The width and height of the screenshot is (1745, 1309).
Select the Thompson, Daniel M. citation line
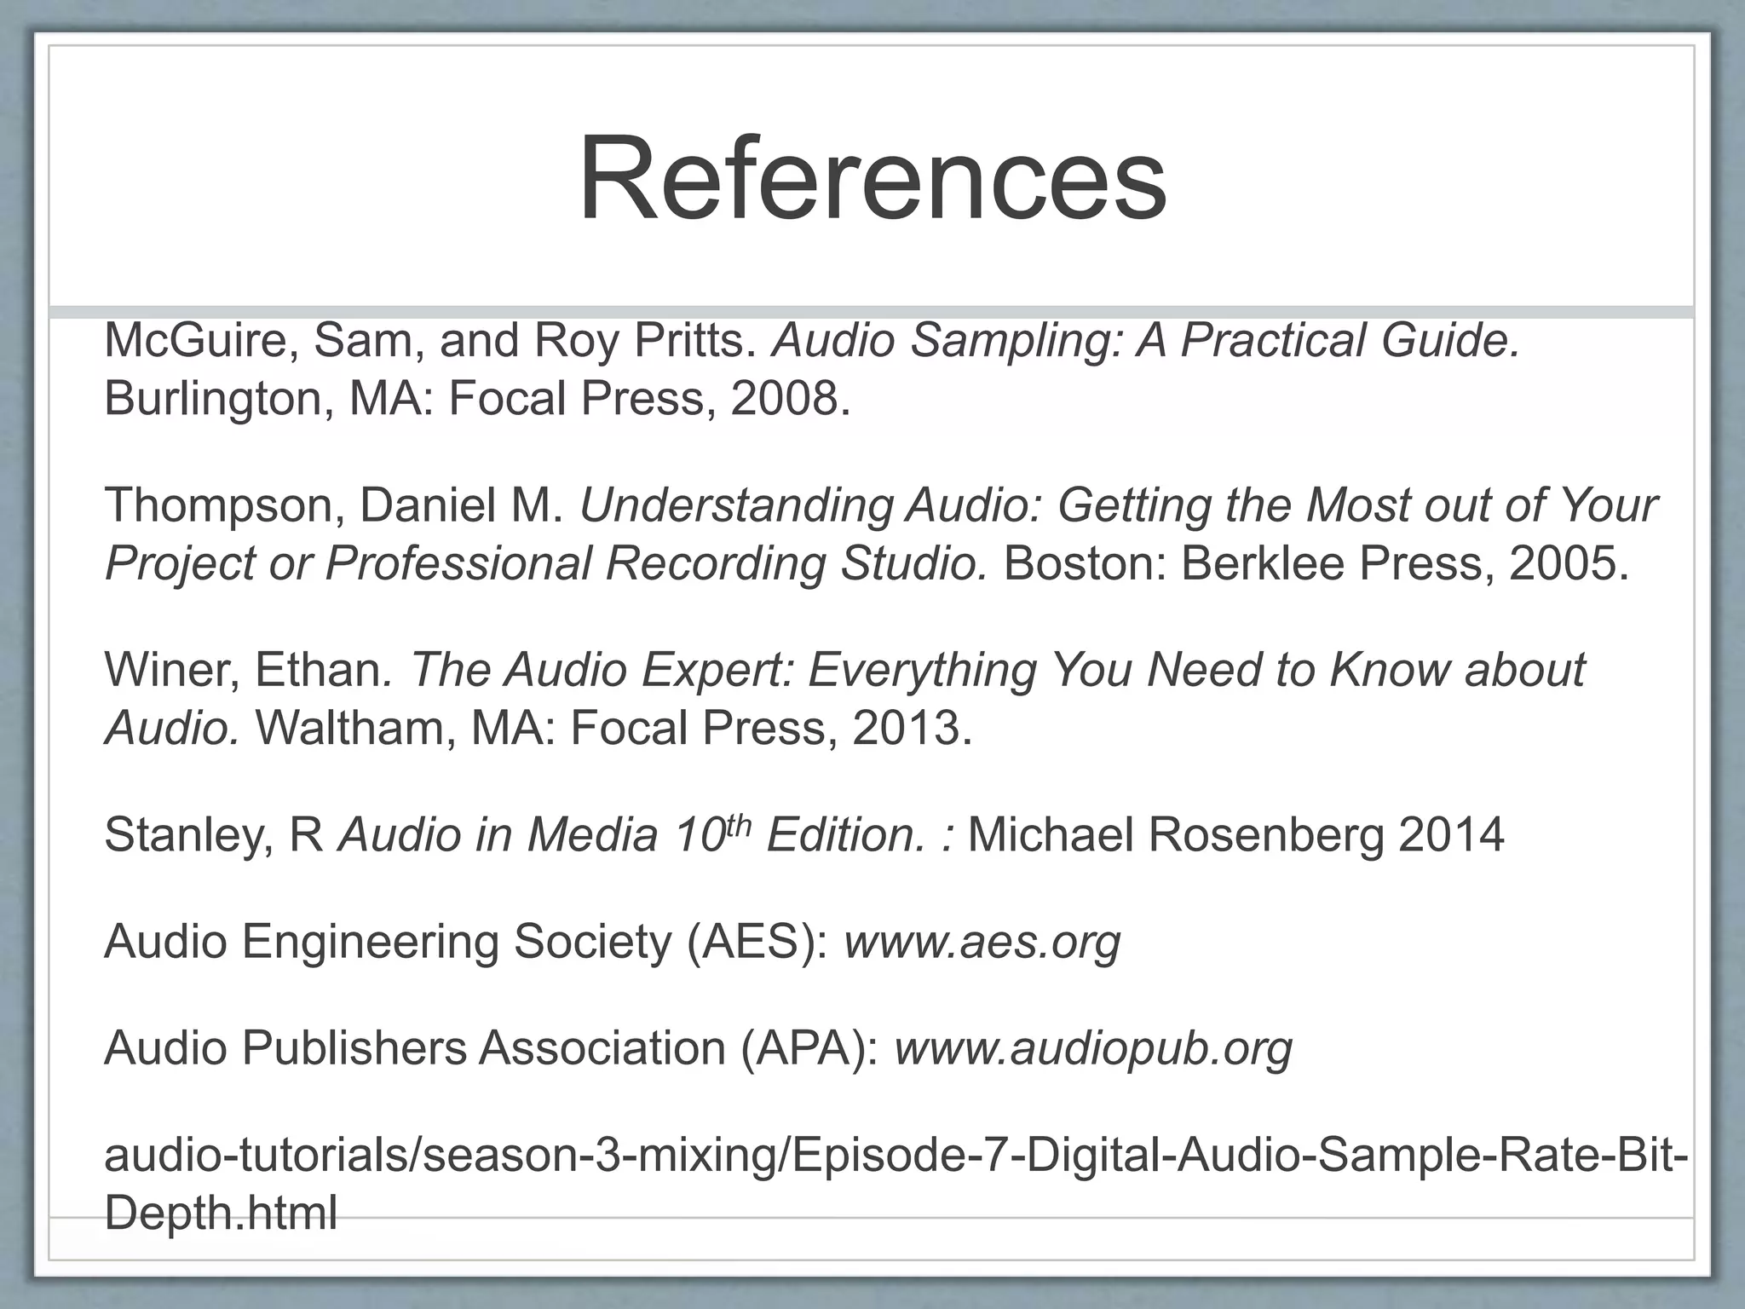click(x=881, y=505)
